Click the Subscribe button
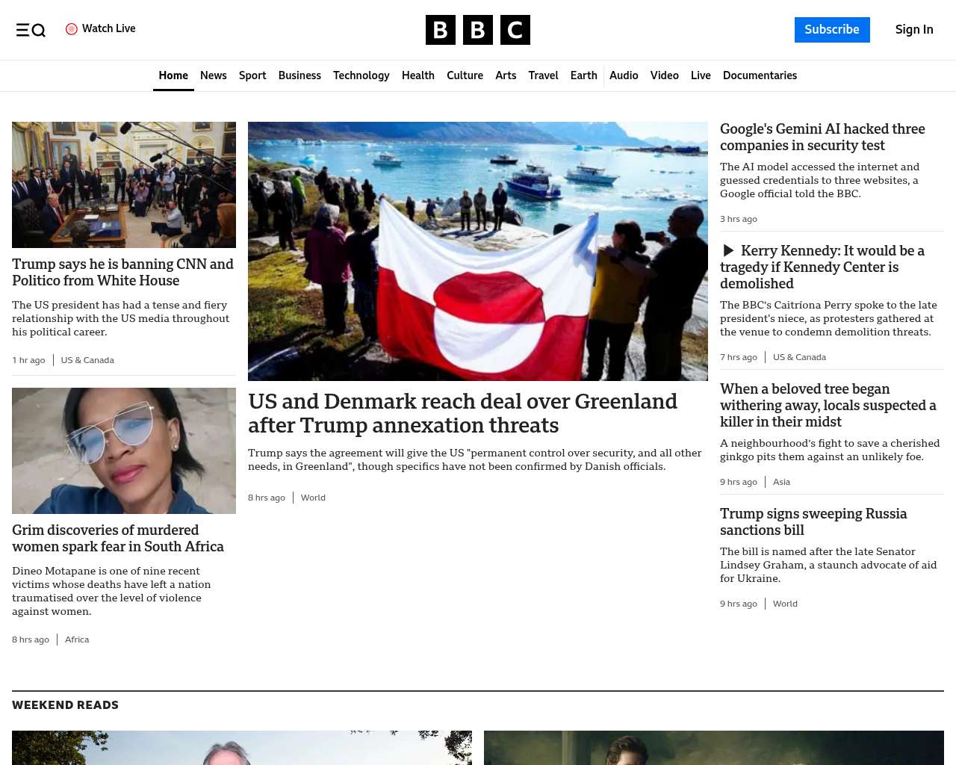This screenshot has width=956, height=765. point(832,30)
